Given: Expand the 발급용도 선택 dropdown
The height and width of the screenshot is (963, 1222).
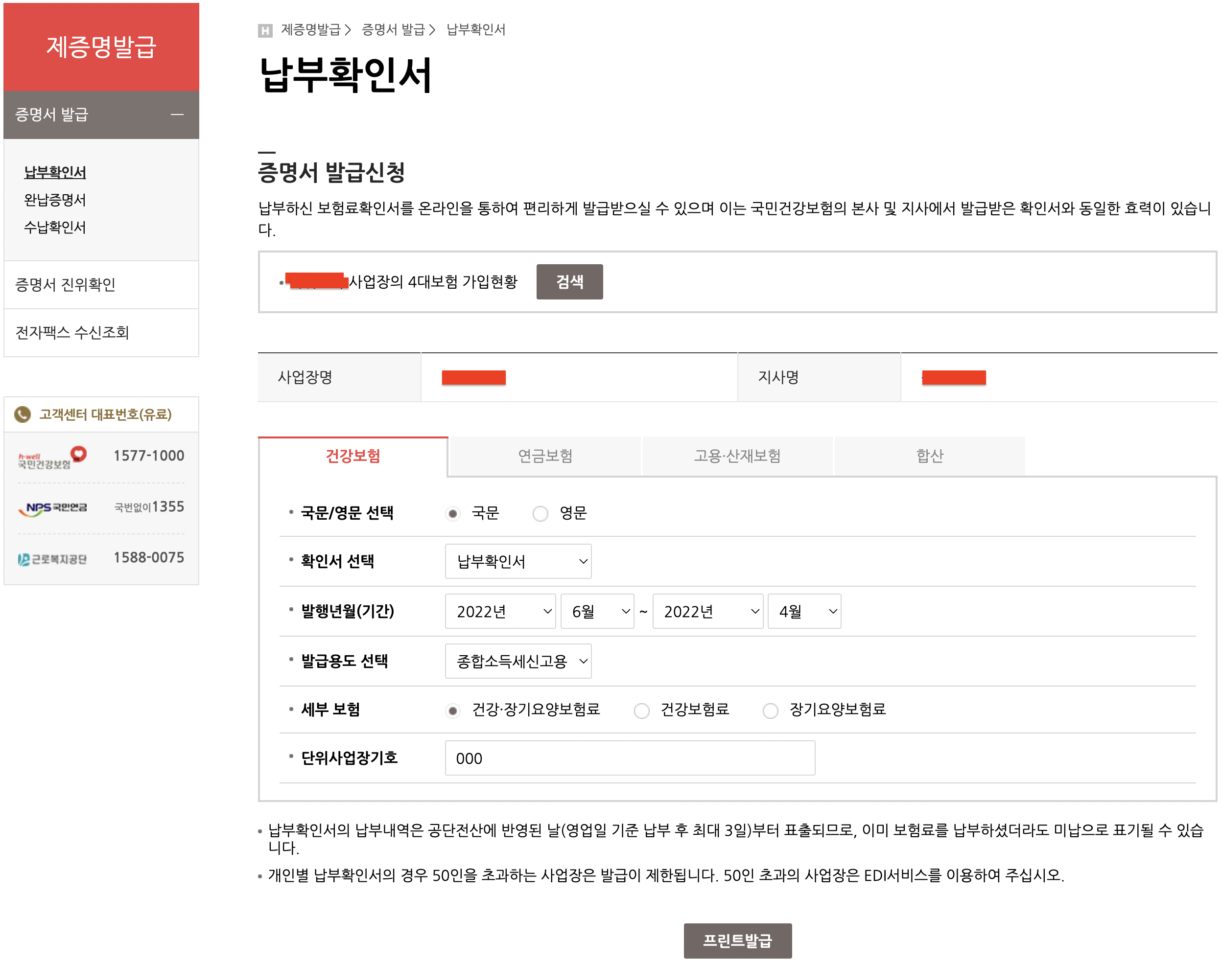Looking at the screenshot, I should [x=517, y=661].
